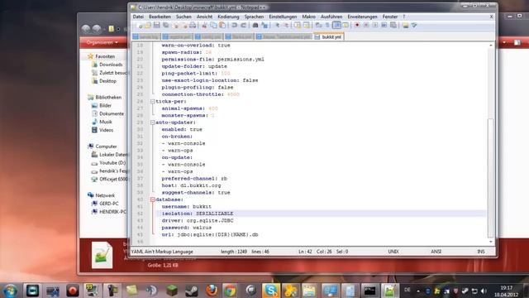Click the Save recorded macro icon
Image resolution: width=529 pixels, height=298 pixels.
(x=393, y=26)
